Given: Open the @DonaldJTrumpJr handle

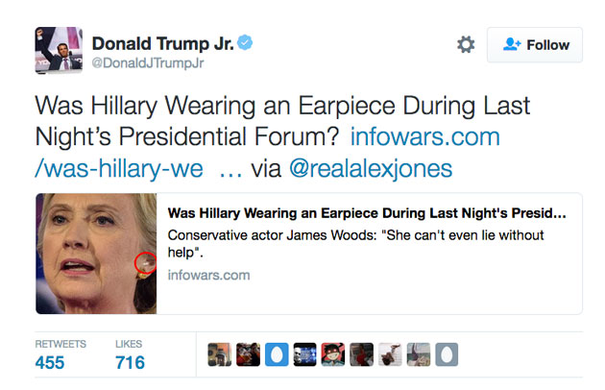Looking at the screenshot, I should point(148,62).
